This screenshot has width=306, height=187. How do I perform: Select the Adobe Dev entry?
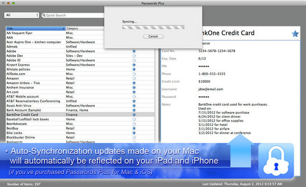15,56
